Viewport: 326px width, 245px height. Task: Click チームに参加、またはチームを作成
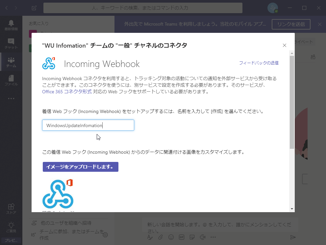(71, 234)
